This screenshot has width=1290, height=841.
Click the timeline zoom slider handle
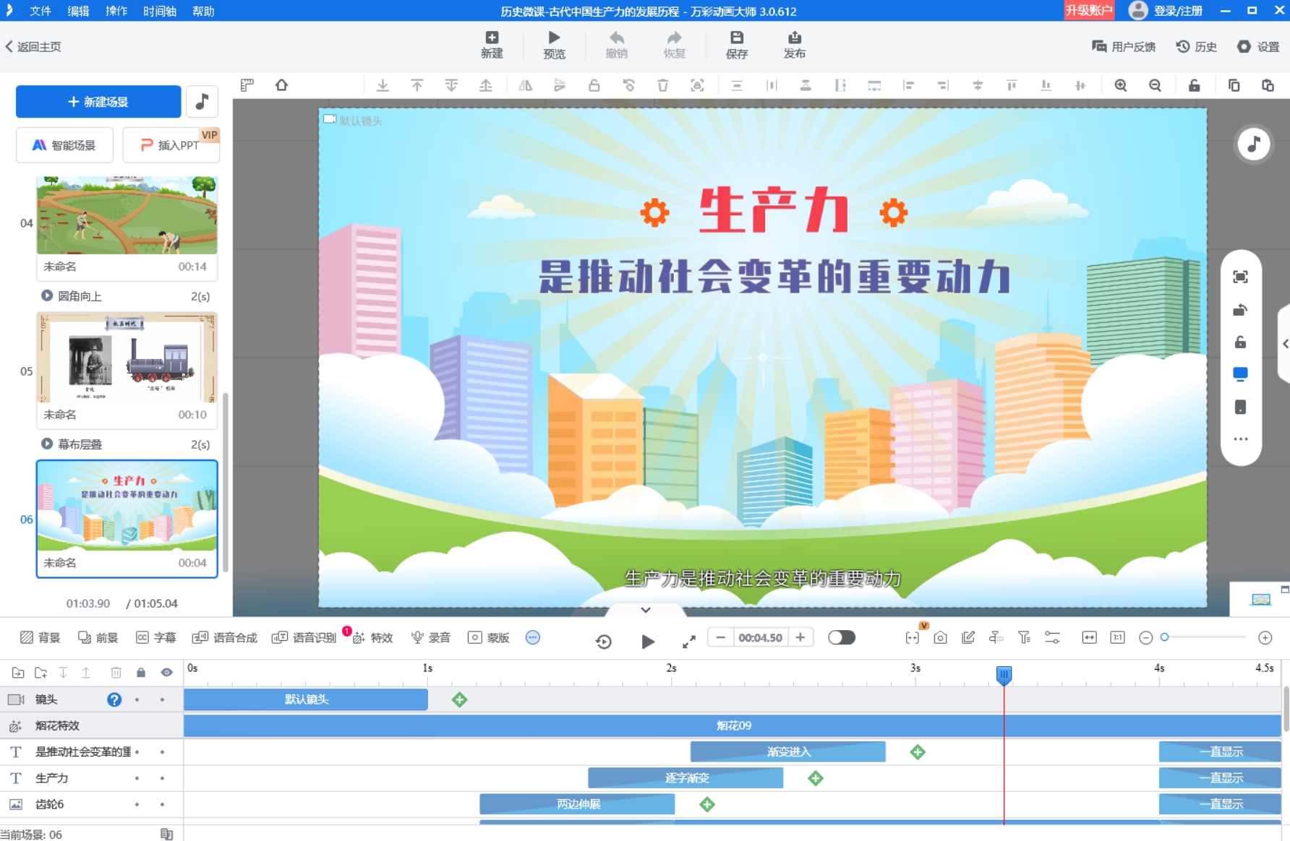click(1164, 637)
